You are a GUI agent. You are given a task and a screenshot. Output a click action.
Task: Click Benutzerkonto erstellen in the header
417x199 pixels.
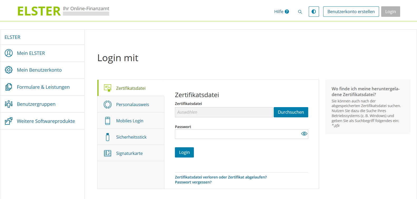tap(351, 12)
